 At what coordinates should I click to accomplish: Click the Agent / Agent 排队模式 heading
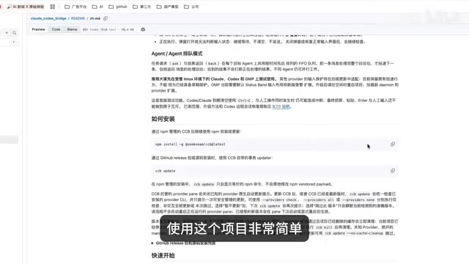click(x=177, y=54)
